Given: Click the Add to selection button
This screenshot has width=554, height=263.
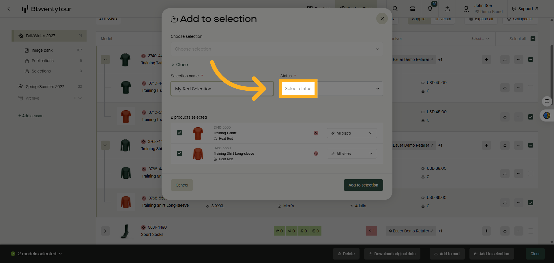Looking at the screenshot, I should [363, 185].
